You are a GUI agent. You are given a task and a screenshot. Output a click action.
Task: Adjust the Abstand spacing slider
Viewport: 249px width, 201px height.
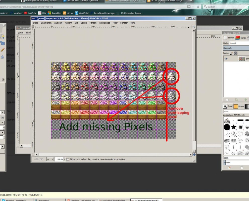pyautogui.click(x=236, y=163)
